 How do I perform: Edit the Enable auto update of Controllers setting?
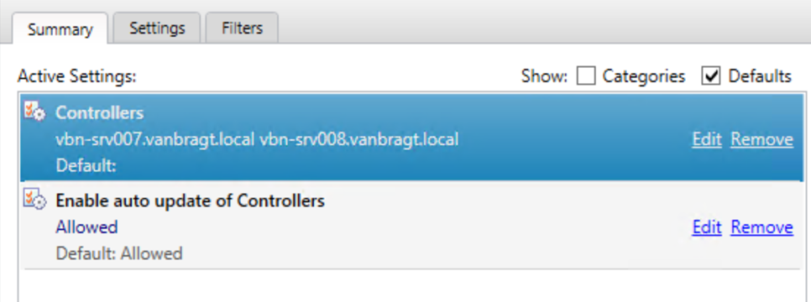707,227
